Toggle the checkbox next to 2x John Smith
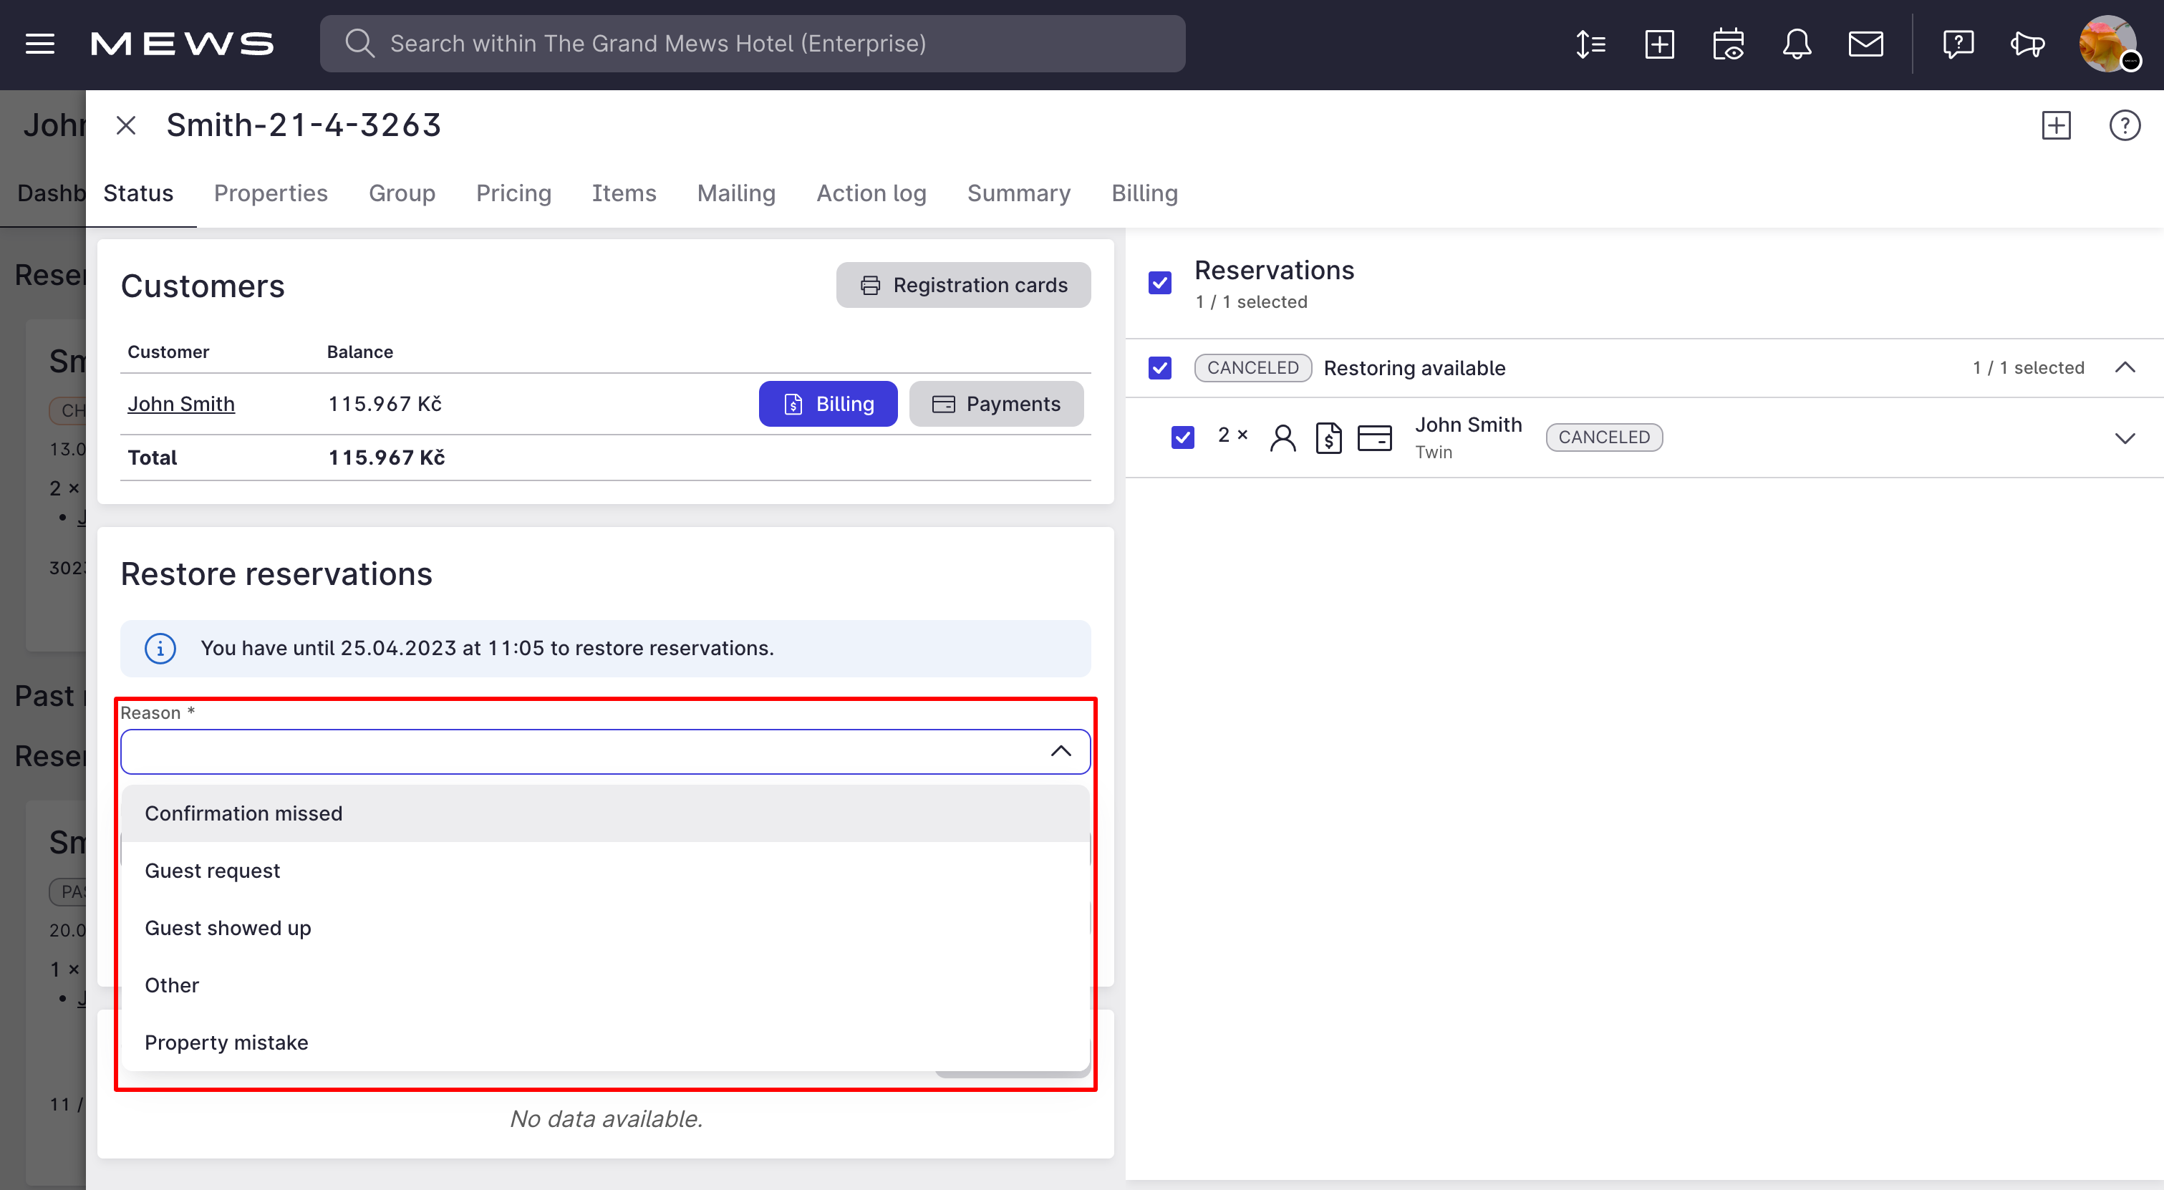The width and height of the screenshot is (2164, 1190). click(x=1183, y=437)
